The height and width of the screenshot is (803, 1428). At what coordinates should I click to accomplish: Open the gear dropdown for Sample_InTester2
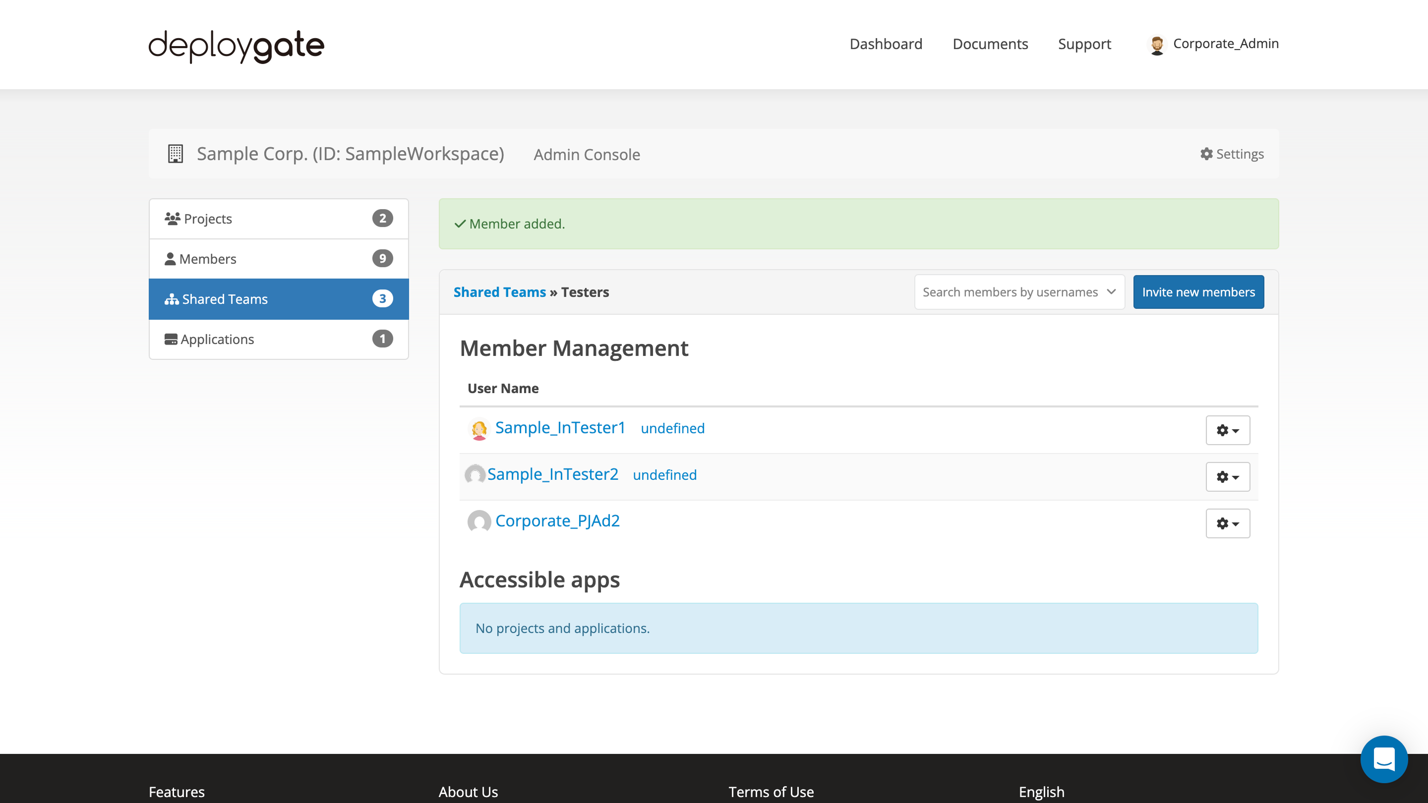pyautogui.click(x=1227, y=476)
